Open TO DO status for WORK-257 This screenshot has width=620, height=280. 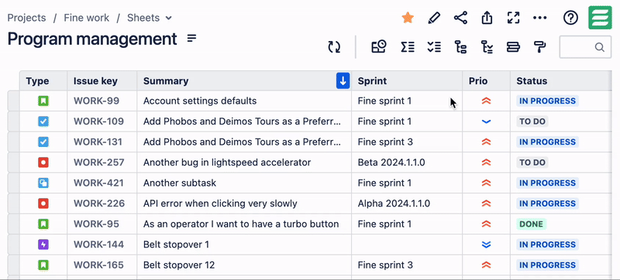click(x=532, y=162)
